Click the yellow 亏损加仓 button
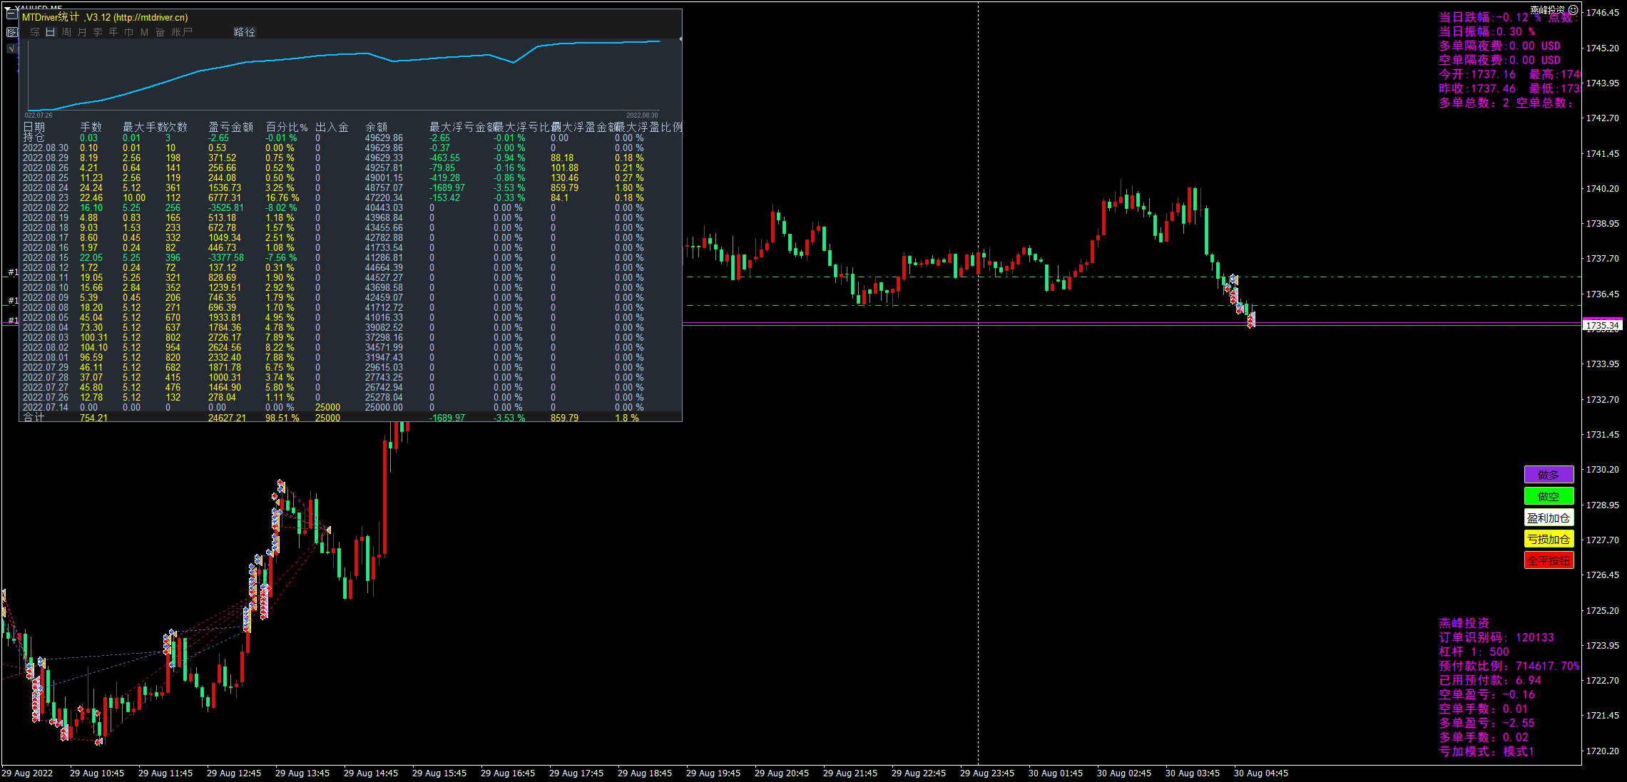The image size is (1627, 782). [1549, 539]
